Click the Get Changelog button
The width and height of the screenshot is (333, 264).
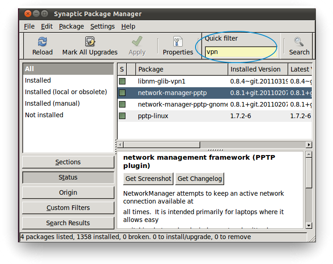200,179
